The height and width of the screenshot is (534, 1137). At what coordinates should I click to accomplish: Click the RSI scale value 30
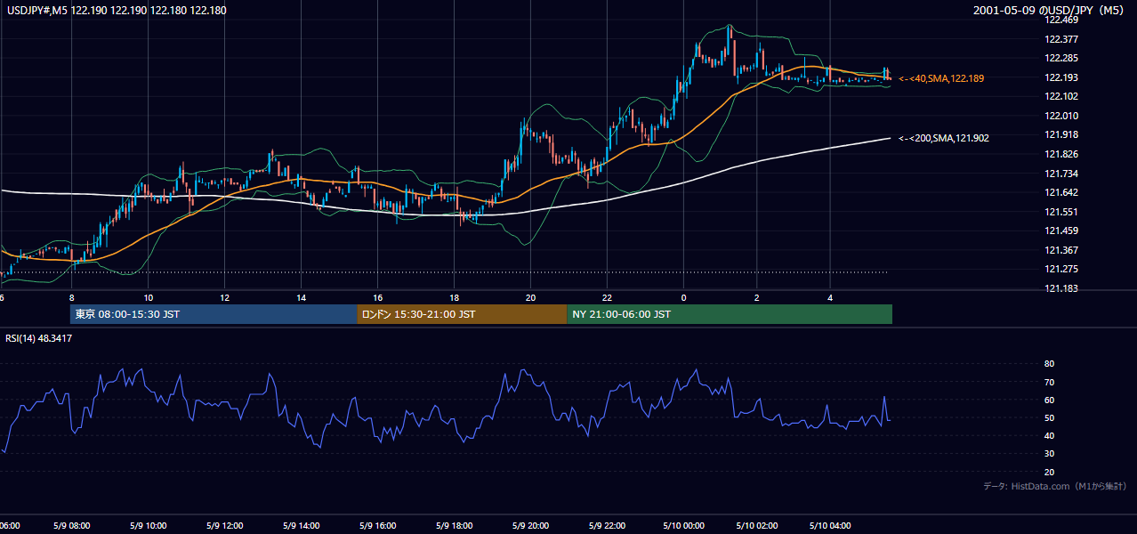point(1049,453)
